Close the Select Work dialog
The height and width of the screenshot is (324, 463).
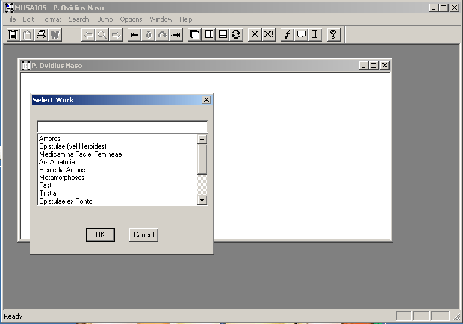click(207, 100)
